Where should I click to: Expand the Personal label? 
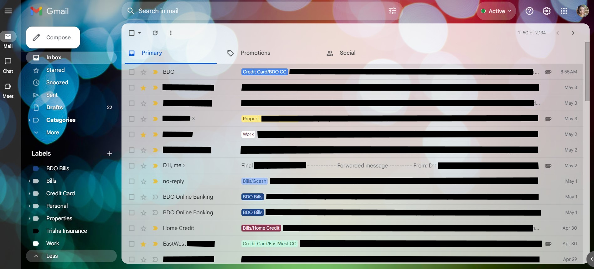coord(29,206)
